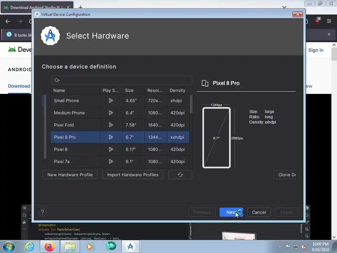337x253 pixels.
Task: Open the File Explorer taskbar icon
Action: pyautogui.click(x=70, y=246)
